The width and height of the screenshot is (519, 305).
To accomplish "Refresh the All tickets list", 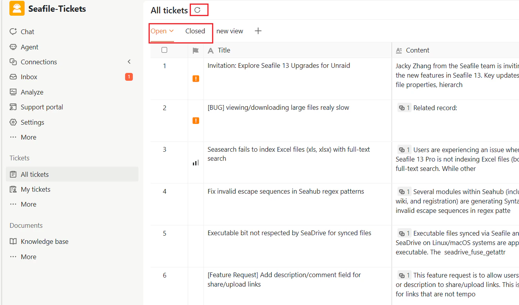I will click(x=198, y=10).
